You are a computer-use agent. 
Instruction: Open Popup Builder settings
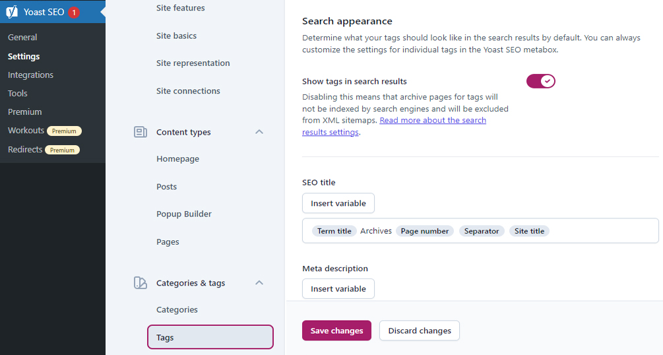pyautogui.click(x=184, y=214)
